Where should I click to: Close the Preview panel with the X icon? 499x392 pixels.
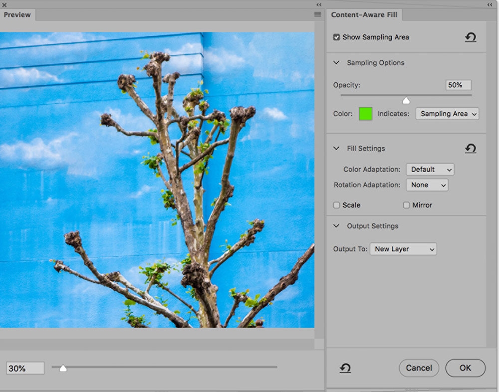pyautogui.click(x=4, y=4)
